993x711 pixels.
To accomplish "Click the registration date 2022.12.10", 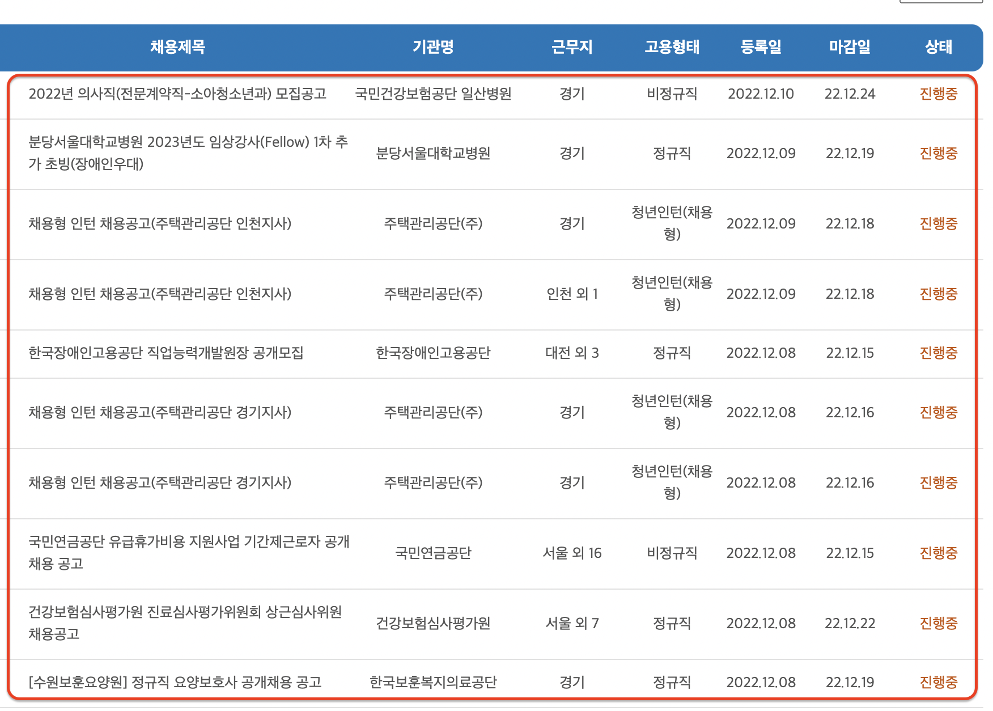I will coord(761,94).
